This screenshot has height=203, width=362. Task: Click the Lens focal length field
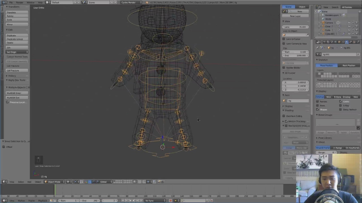295,27
